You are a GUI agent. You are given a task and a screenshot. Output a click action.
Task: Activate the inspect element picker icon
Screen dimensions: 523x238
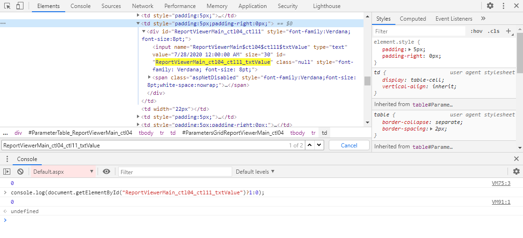coord(8,6)
